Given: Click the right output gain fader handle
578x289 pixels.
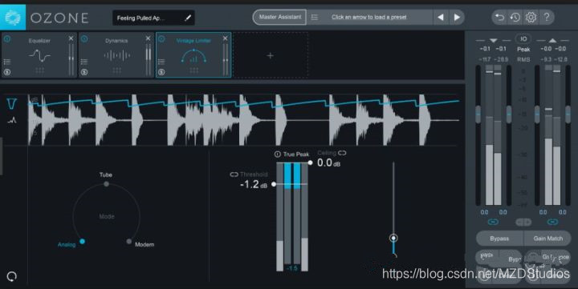Looking at the screenshot, I should [x=568, y=114].
